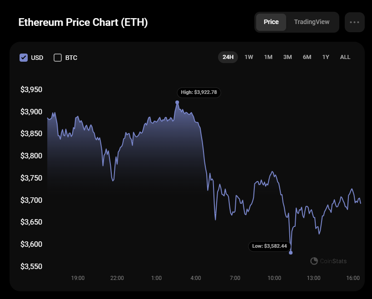Click the $3,750 price axis label
Screen dimensions: 372x299
pyautogui.click(x=31, y=178)
